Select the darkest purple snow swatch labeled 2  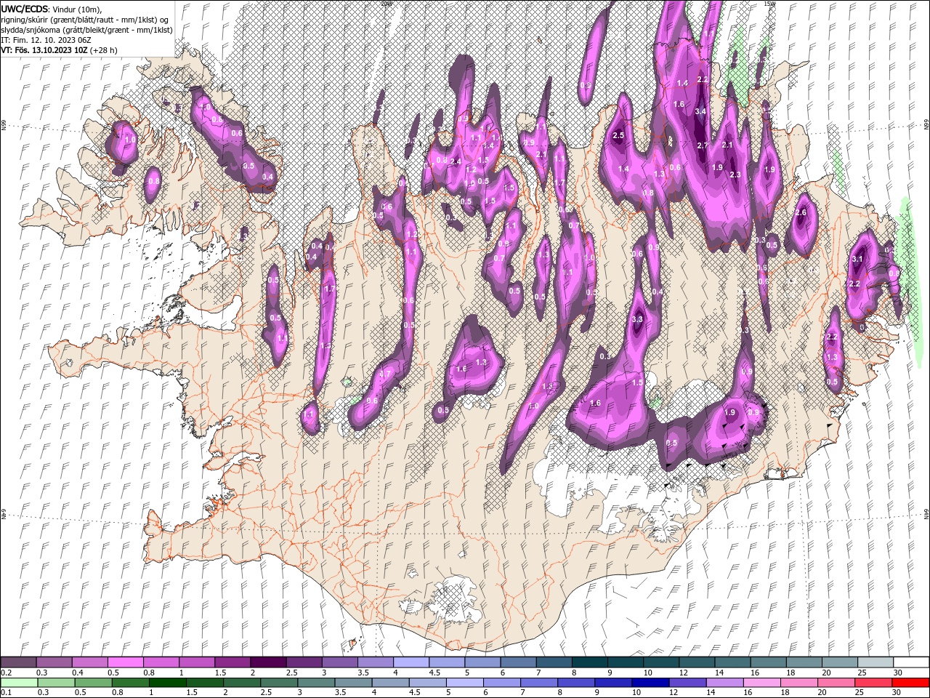tap(268, 662)
